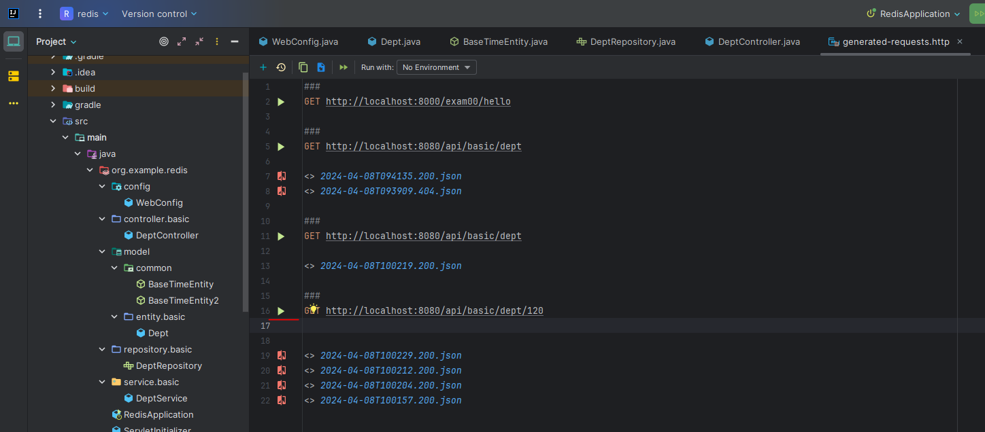Switch to Dept.java tab
This screenshot has height=432, width=985.
pos(394,41)
